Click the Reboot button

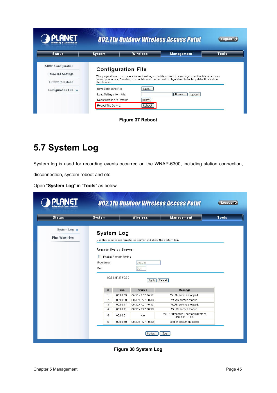148,105
